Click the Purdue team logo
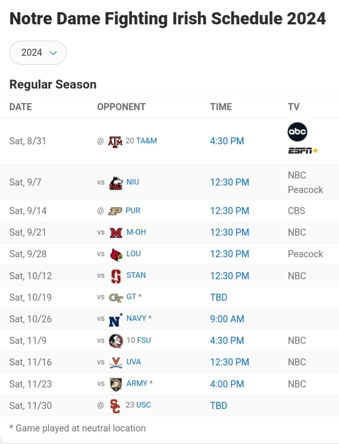339x444 pixels. [x=115, y=211]
